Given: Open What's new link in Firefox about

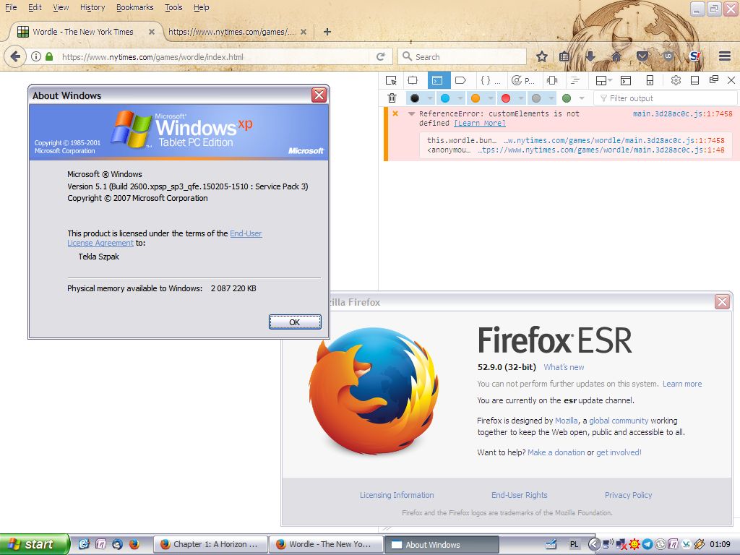Looking at the screenshot, I should coord(564,367).
